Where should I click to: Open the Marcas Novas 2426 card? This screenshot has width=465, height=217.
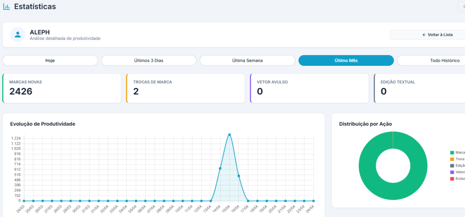click(x=62, y=88)
